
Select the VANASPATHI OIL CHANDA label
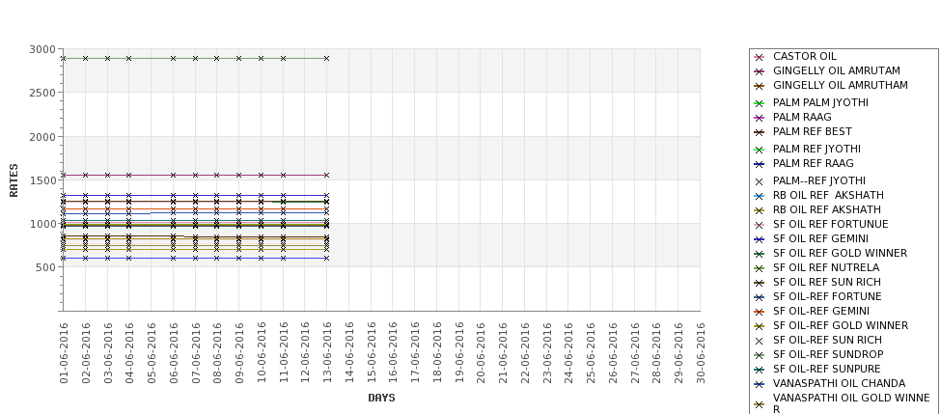[x=839, y=383]
